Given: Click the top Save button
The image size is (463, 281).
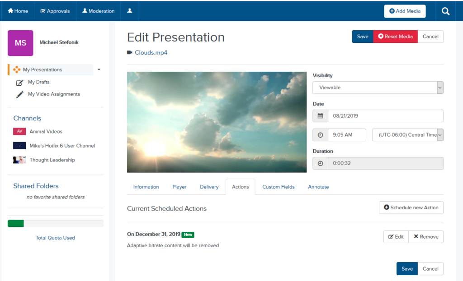Looking at the screenshot, I should (363, 37).
